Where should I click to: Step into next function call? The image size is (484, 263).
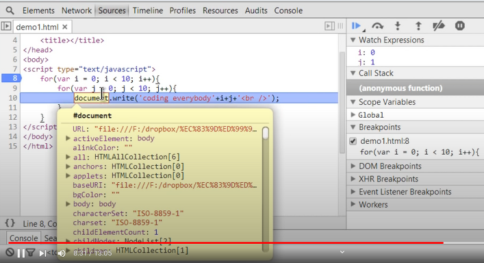(398, 26)
